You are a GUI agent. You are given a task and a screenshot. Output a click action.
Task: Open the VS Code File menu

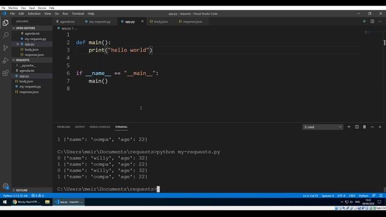pos(12,13)
